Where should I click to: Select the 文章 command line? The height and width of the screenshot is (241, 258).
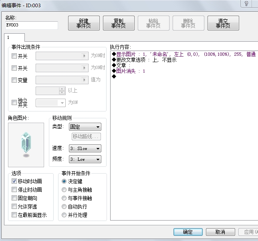coord(121,65)
